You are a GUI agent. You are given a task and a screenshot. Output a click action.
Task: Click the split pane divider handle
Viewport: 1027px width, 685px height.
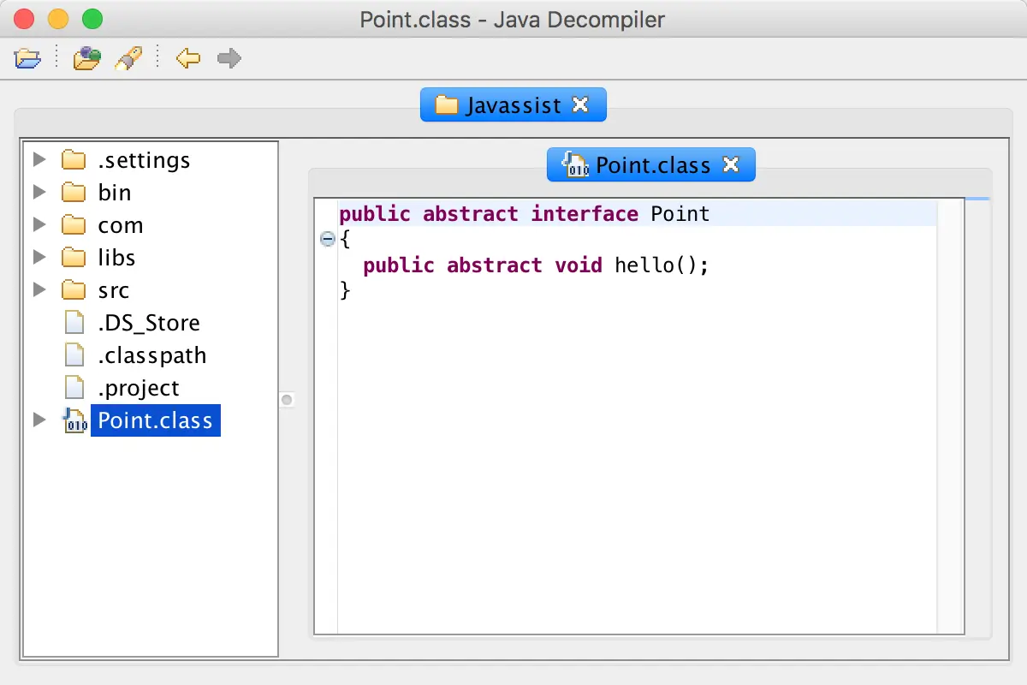pos(287,400)
